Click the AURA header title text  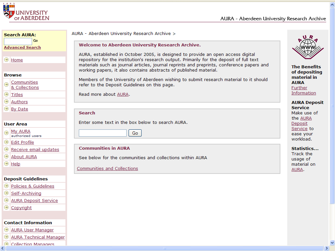[x=273, y=19]
